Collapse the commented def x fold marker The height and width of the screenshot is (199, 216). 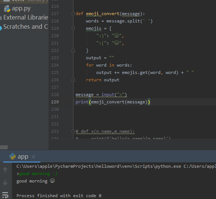pos(73,131)
